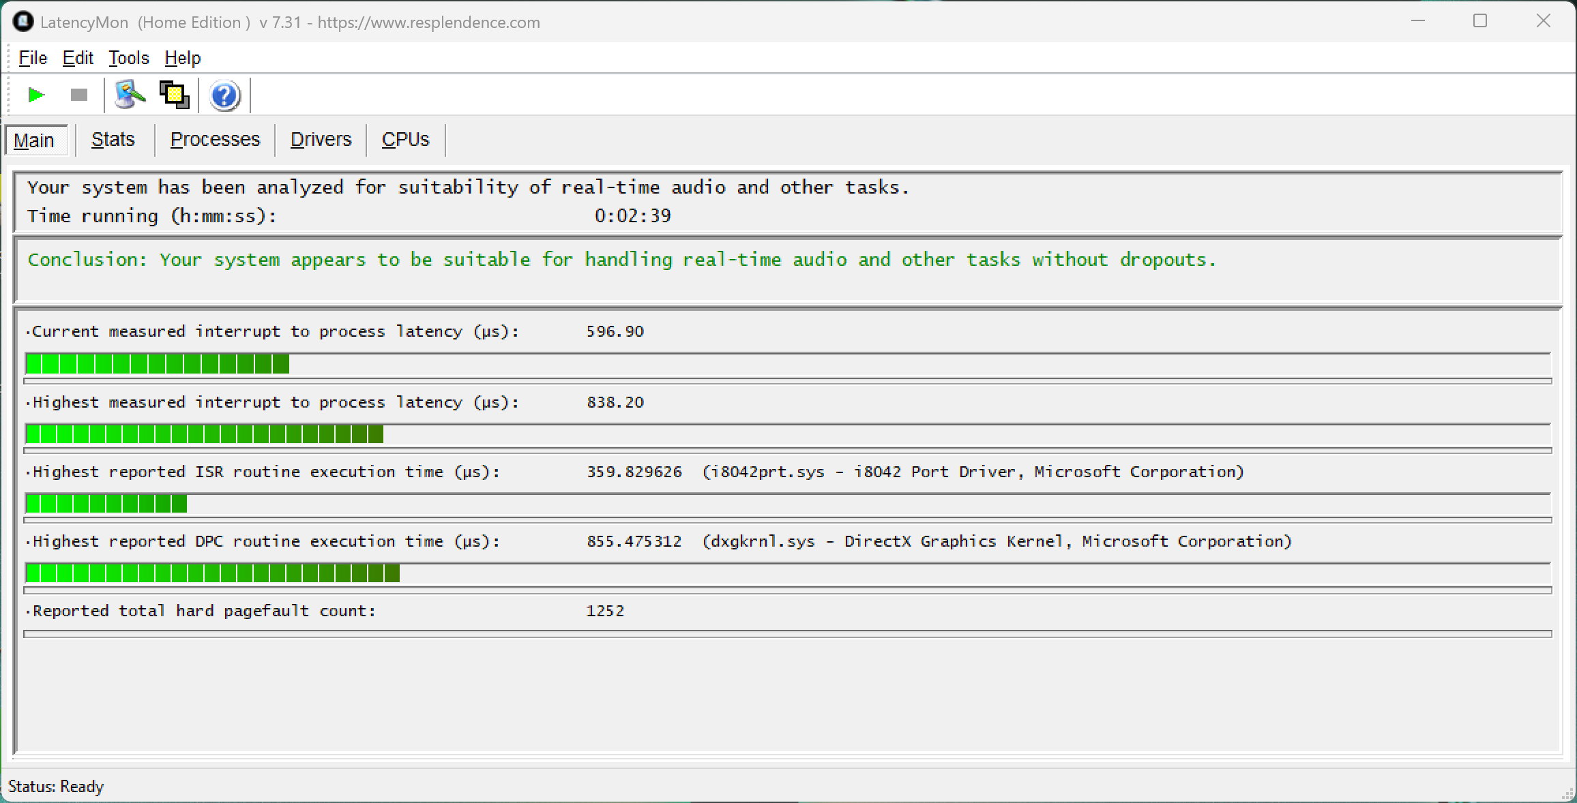1577x803 pixels.
Task: Click the stacked windows toolbar icon
Action: [x=174, y=95]
